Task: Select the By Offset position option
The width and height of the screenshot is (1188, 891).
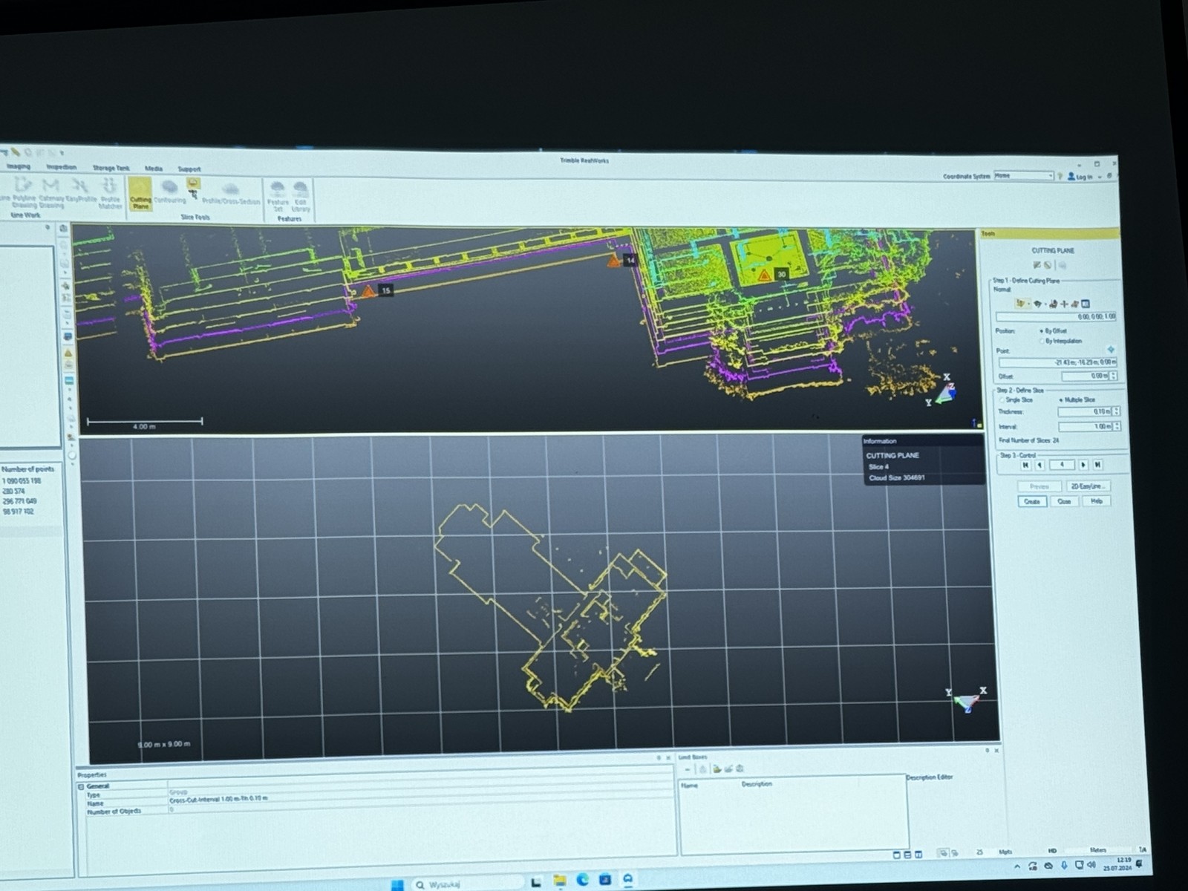Action: tap(1042, 330)
